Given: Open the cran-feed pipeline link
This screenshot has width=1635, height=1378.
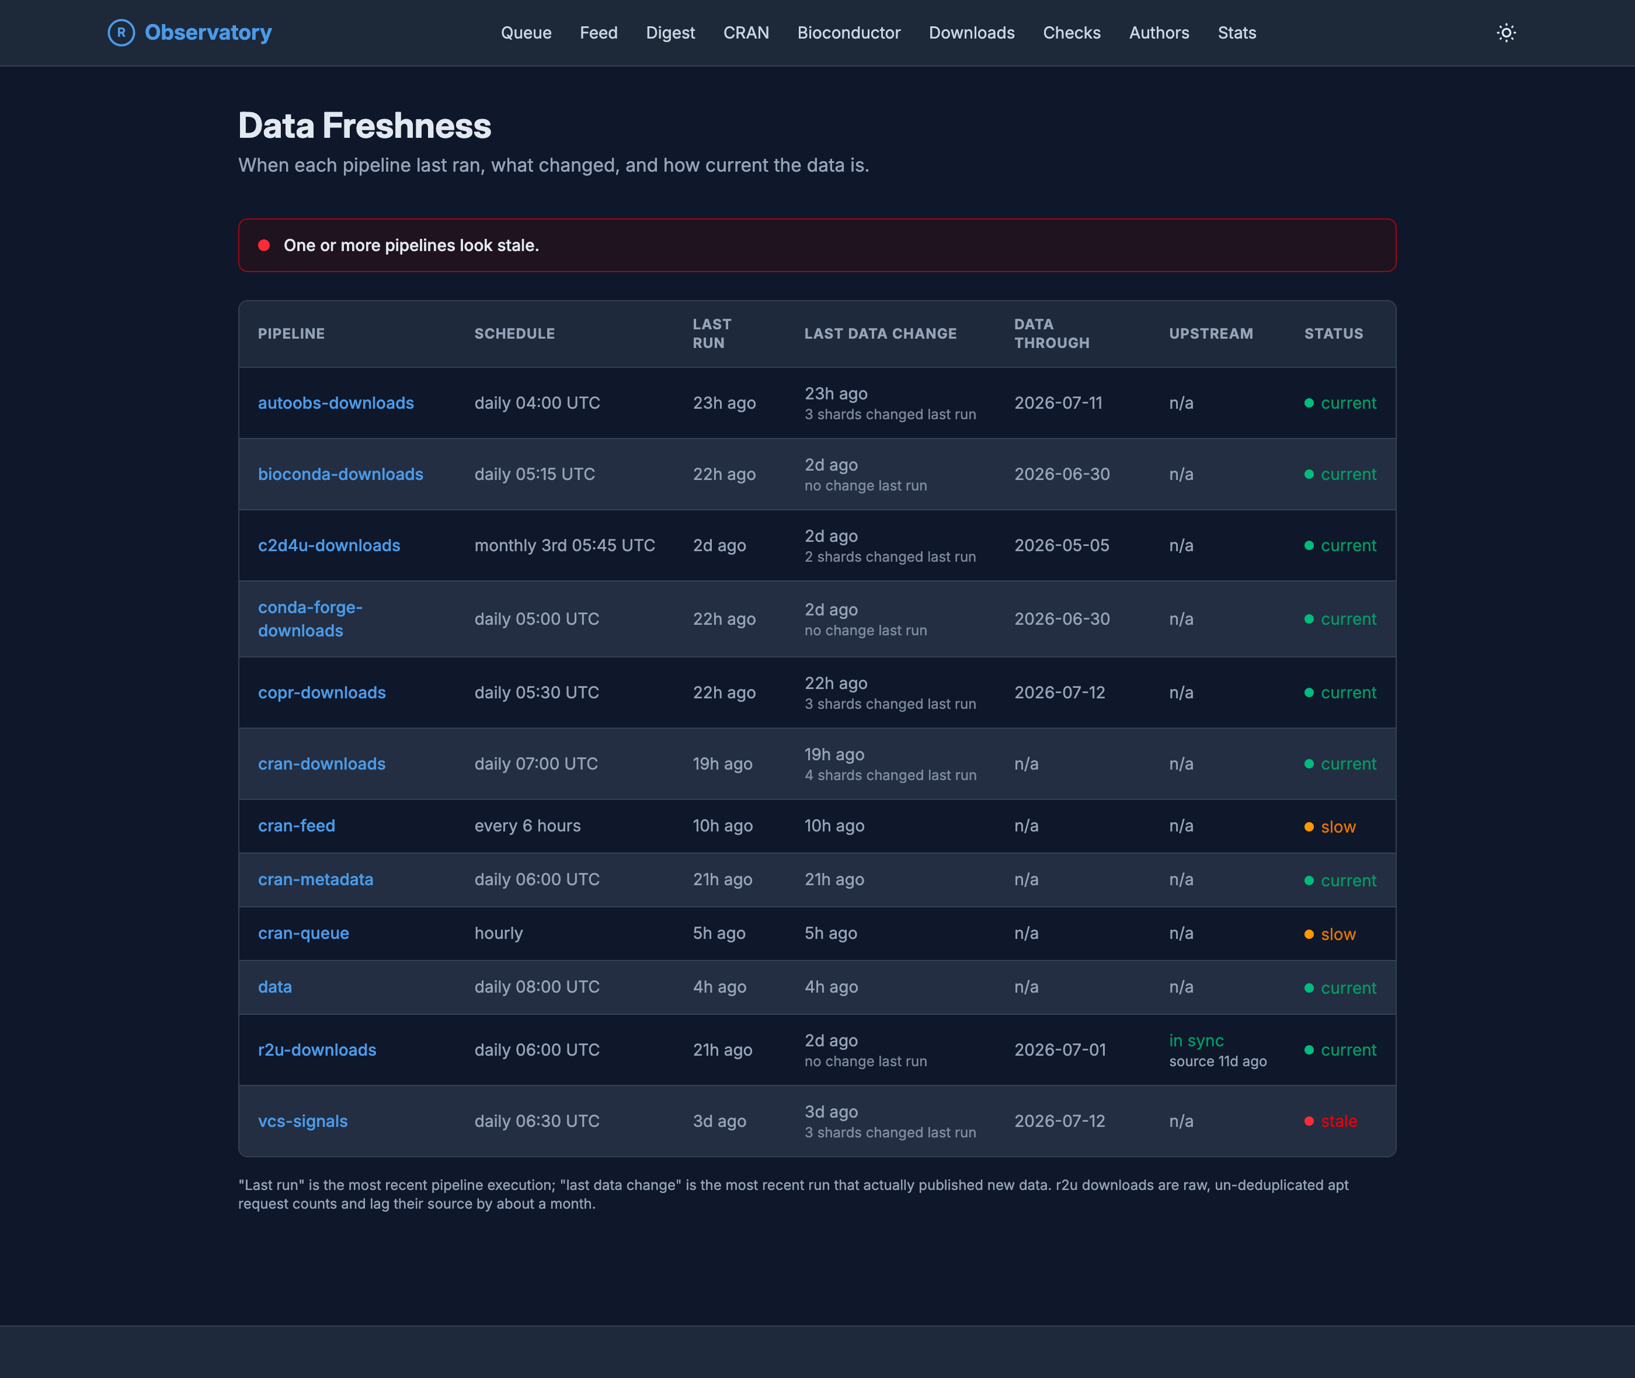Looking at the screenshot, I should pos(297,826).
